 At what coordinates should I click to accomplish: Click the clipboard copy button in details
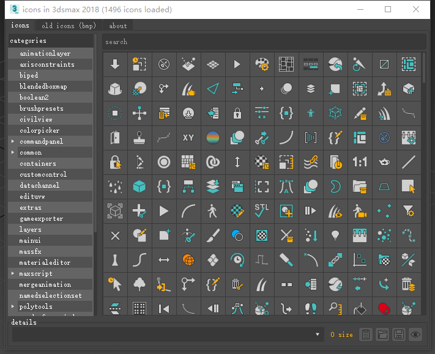click(365, 334)
